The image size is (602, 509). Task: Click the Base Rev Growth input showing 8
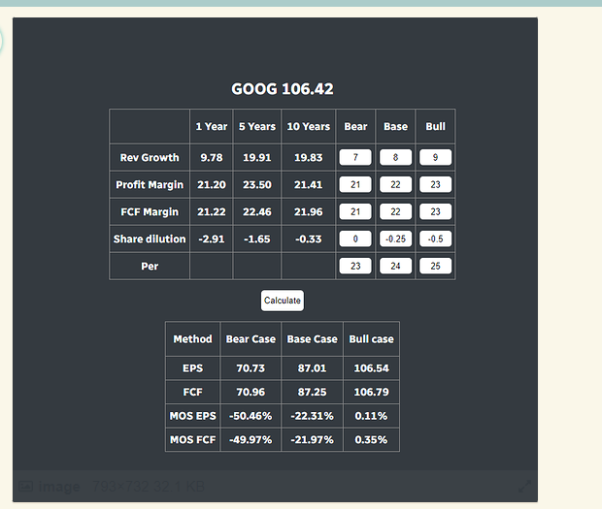pyautogui.click(x=395, y=157)
